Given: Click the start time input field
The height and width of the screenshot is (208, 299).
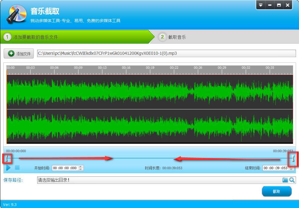Looking at the screenshot, I should [65, 168].
